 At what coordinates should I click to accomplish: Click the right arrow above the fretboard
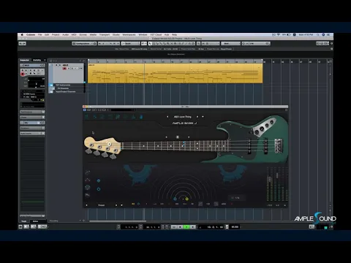click(189, 137)
